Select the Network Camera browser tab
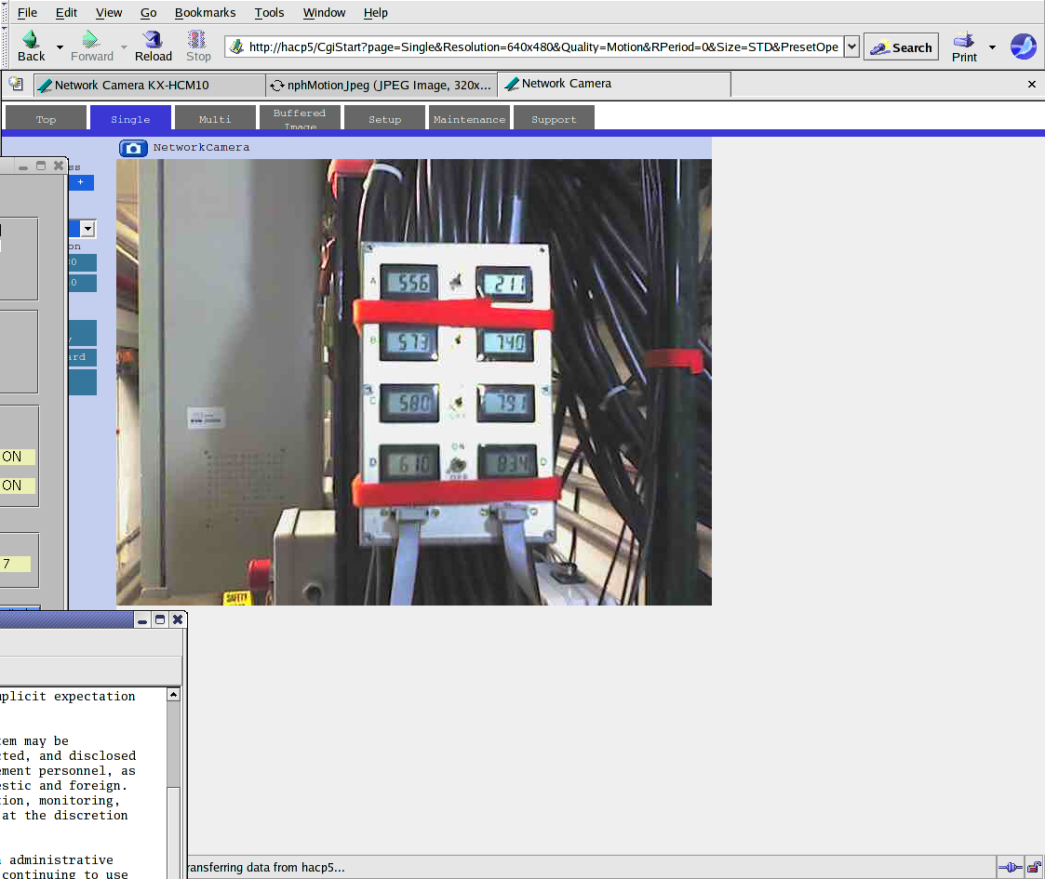The width and height of the screenshot is (1045, 879). click(614, 84)
